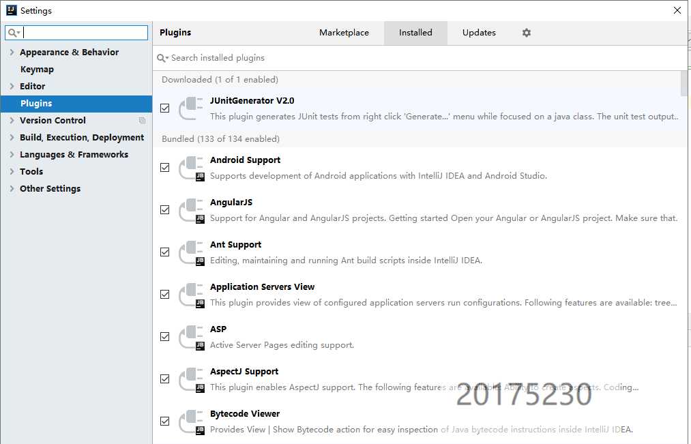Click the Bytecode Viewer plugin icon
Viewport: 691px width, 444px height.
(x=191, y=421)
